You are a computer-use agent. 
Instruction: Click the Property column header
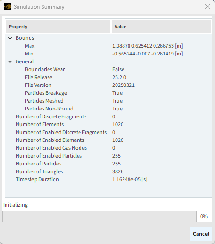click(58, 27)
